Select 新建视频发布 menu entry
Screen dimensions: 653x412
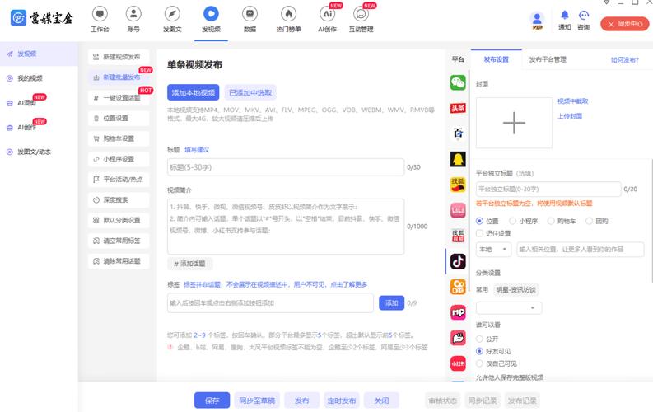(119, 57)
